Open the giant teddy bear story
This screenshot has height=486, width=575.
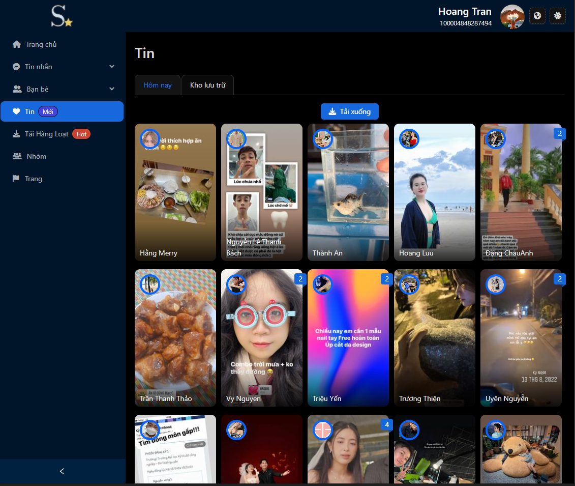pos(521,449)
